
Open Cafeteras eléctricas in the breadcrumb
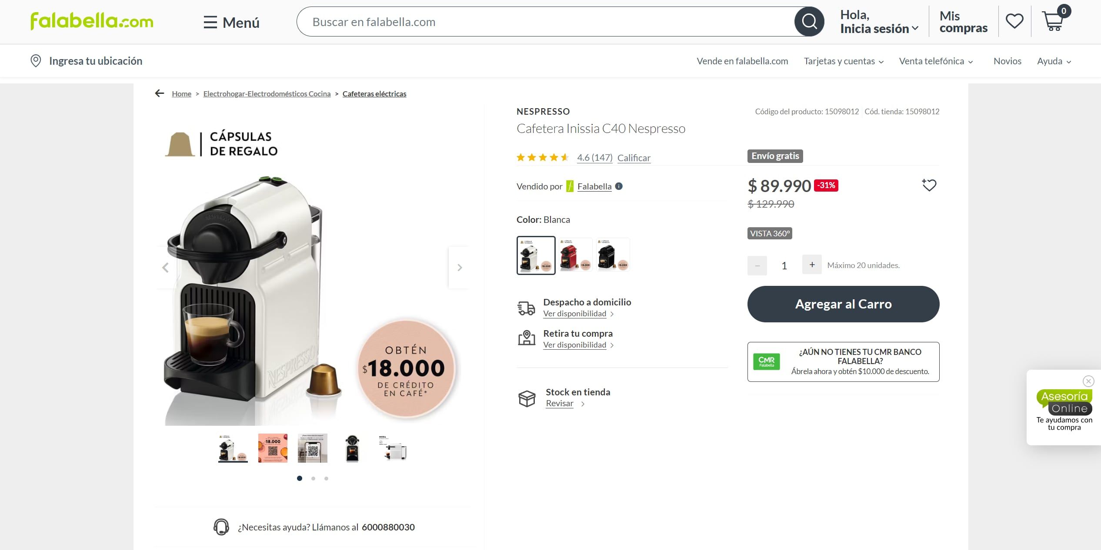pos(374,93)
